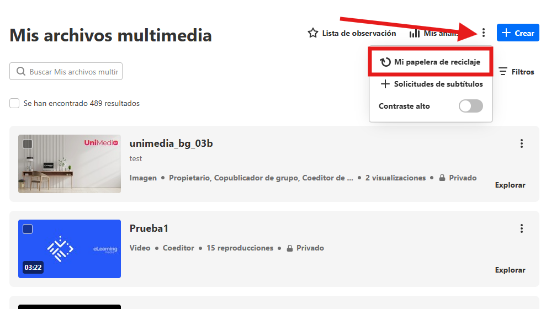Click the '15 reproducciones' text

click(240, 248)
